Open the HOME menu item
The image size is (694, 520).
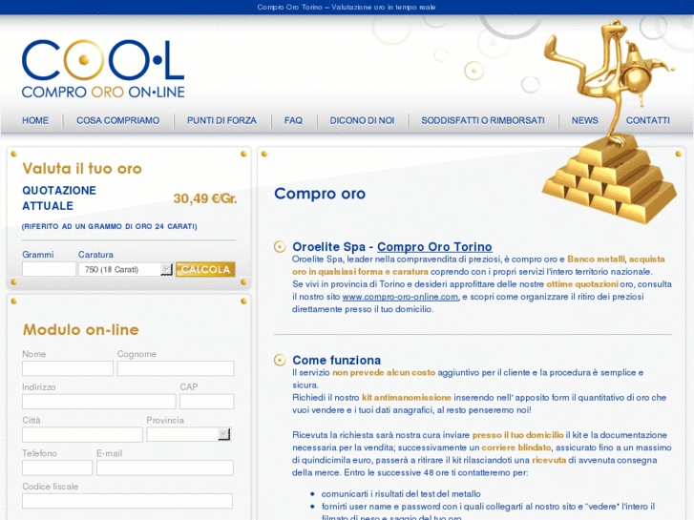point(35,120)
